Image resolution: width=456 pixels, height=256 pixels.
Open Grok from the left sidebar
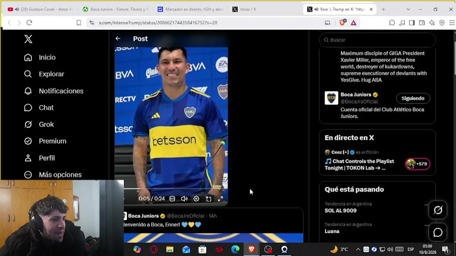[39, 124]
